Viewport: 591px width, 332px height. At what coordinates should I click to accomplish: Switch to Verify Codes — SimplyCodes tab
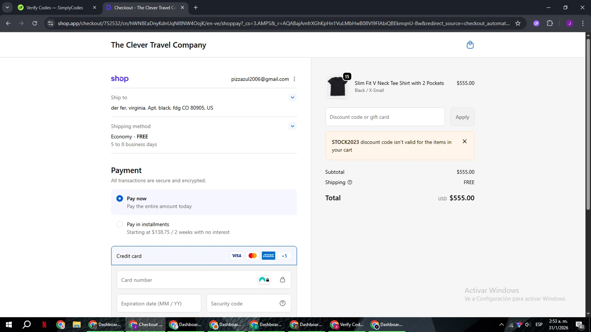[54, 7]
